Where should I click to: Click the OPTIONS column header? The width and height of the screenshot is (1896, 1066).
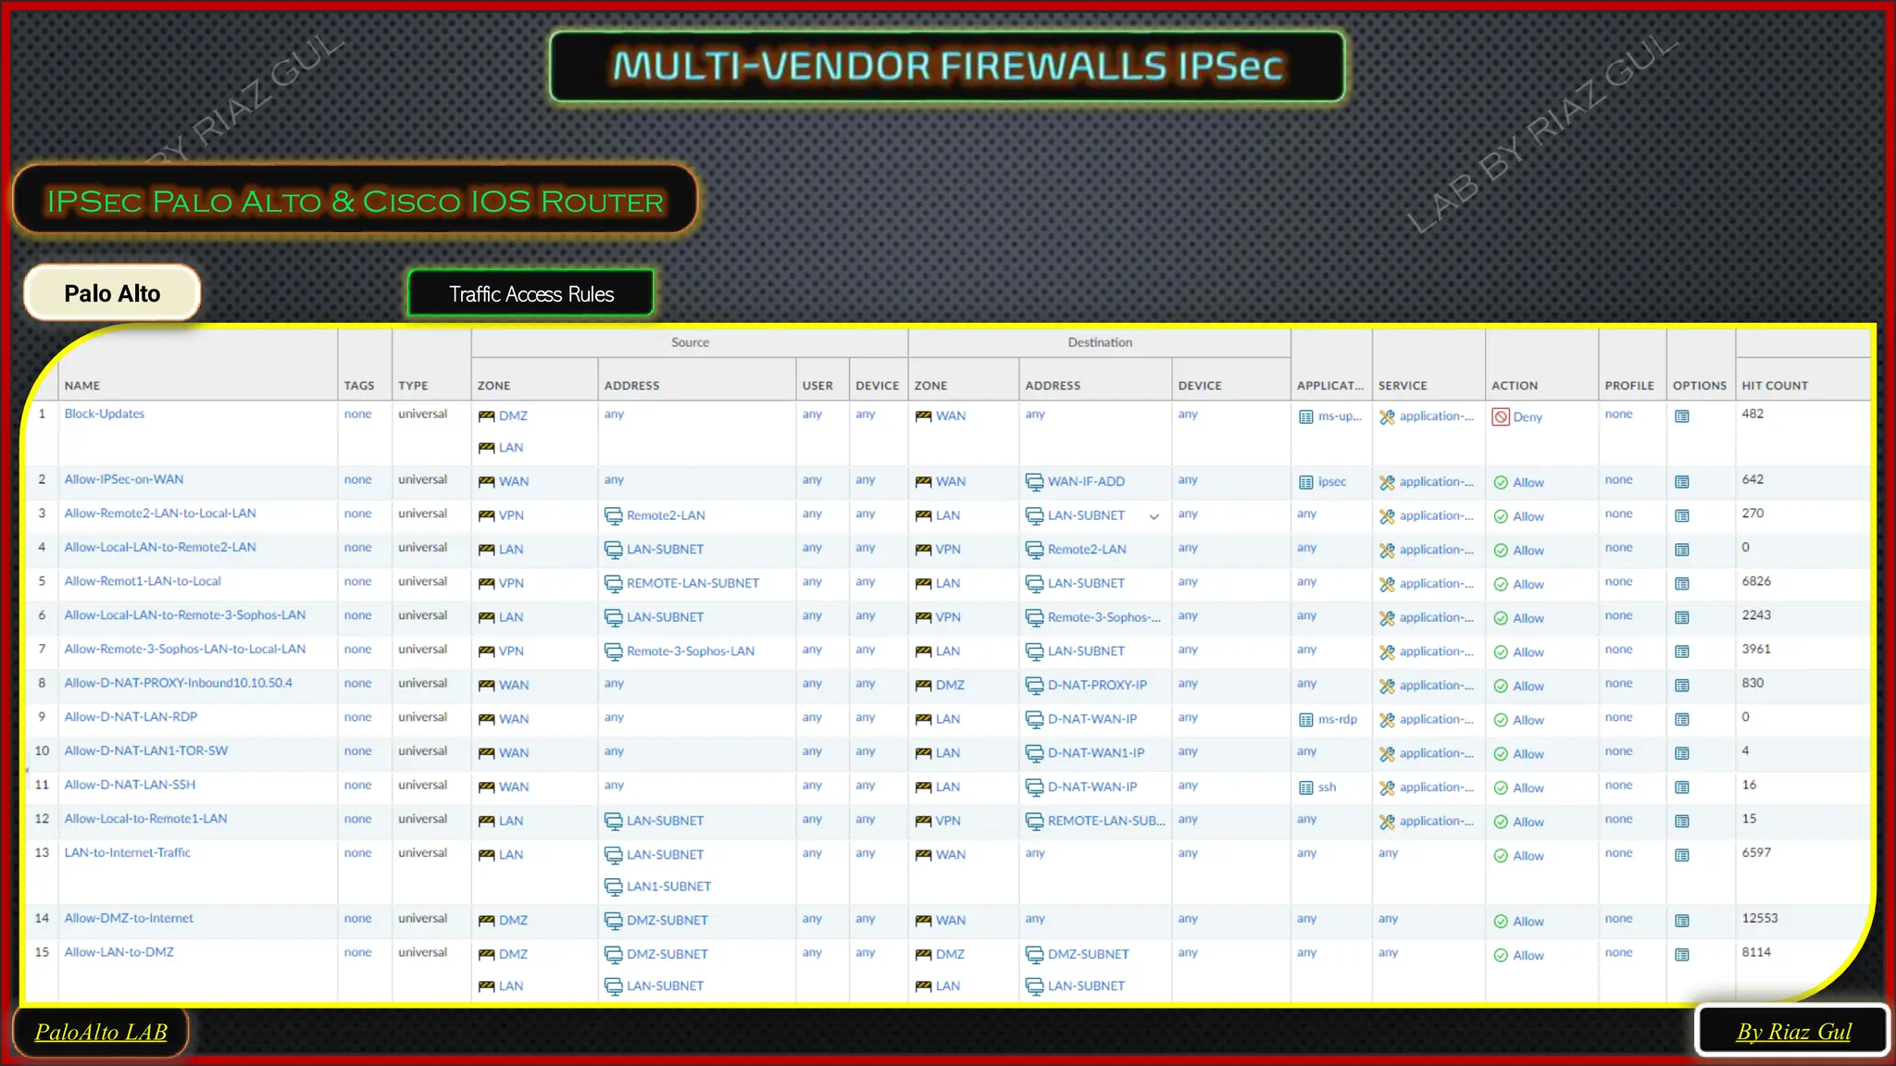pyautogui.click(x=1700, y=386)
